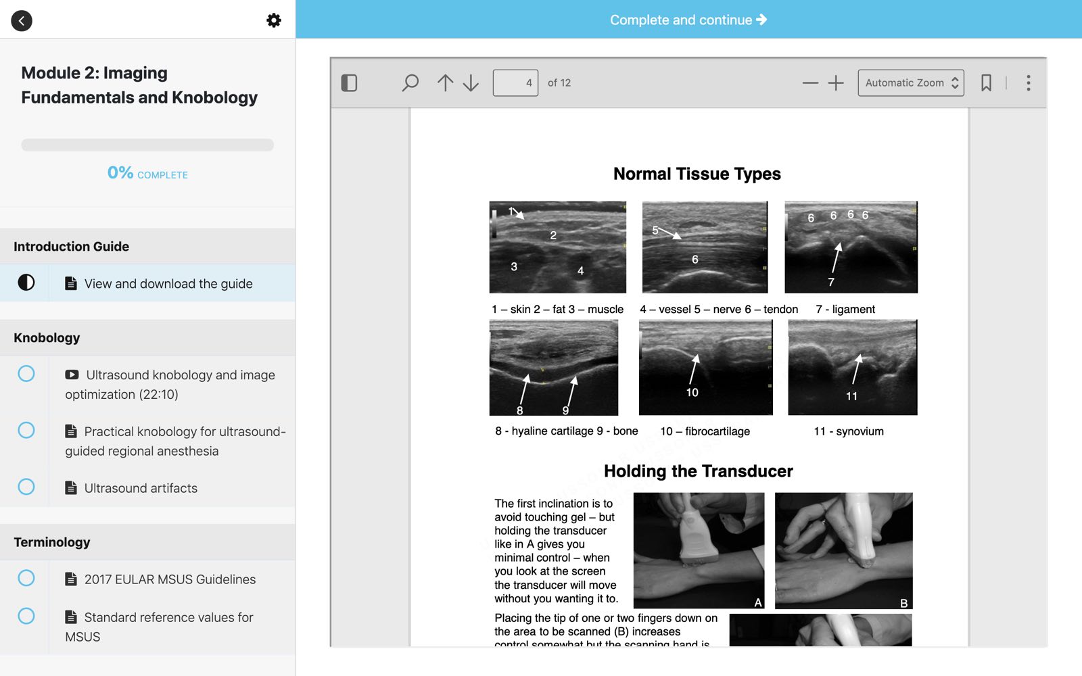The width and height of the screenshot is (1082, 676).
Task: Toggle completion circle for Ultrasound artifacts
Action: tap(26, 487)
